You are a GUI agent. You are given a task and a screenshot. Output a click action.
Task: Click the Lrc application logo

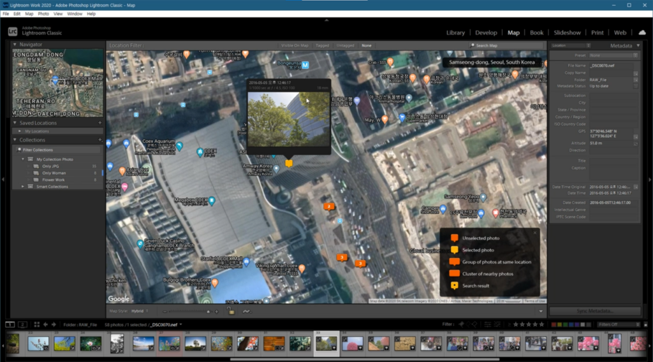pos(13,31)
